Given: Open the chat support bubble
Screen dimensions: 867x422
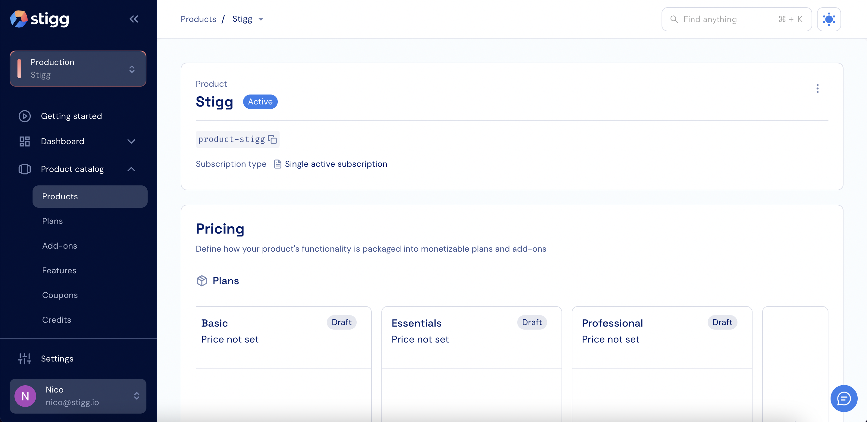Looking at the screenshot, I should (x=844, y=398).
